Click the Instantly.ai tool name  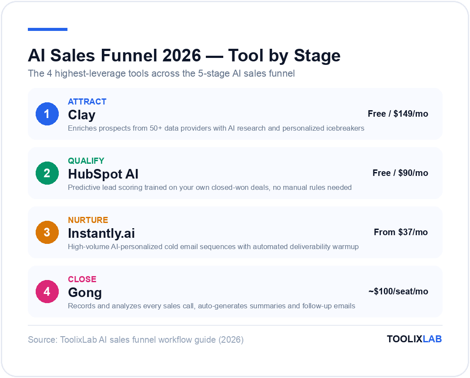click(101, 233)
